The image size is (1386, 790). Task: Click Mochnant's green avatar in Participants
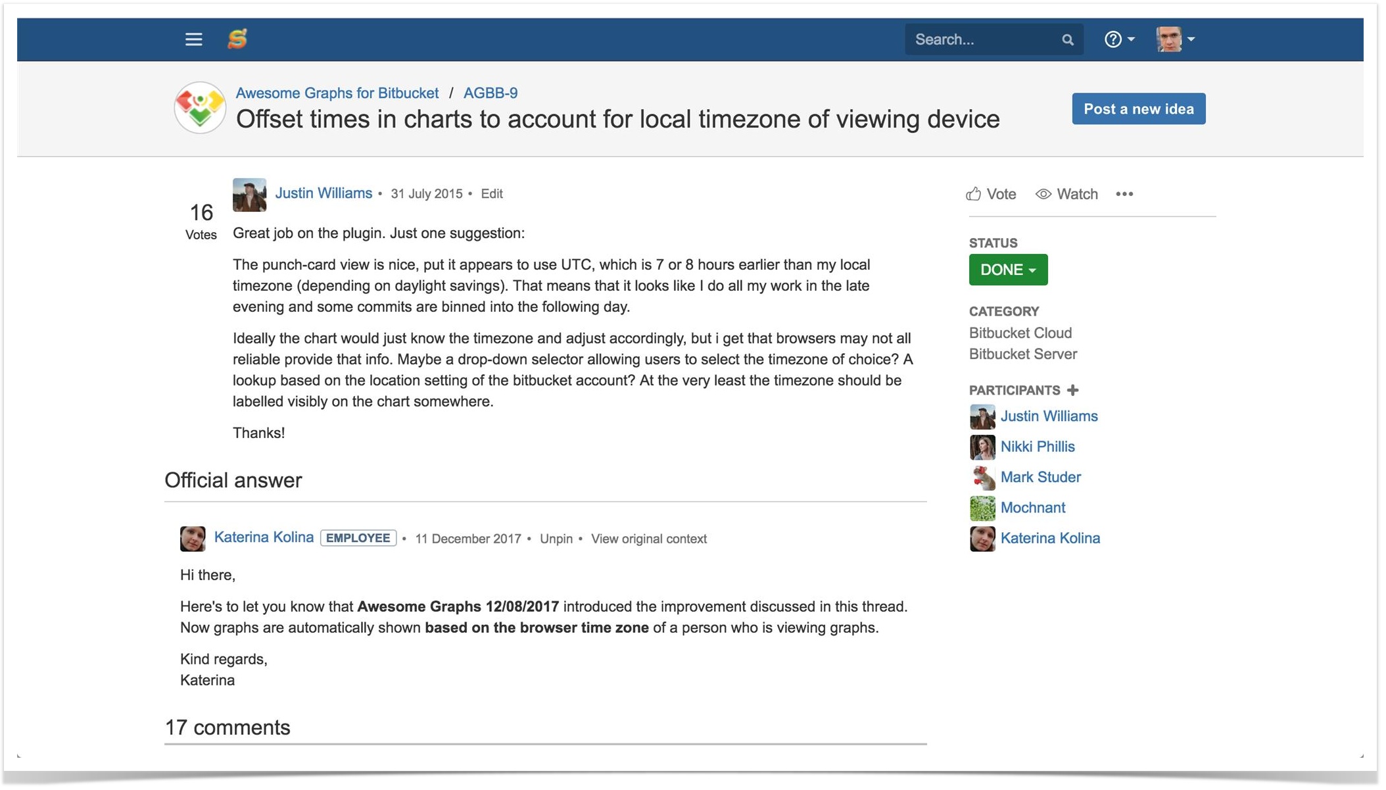[982, 508]
